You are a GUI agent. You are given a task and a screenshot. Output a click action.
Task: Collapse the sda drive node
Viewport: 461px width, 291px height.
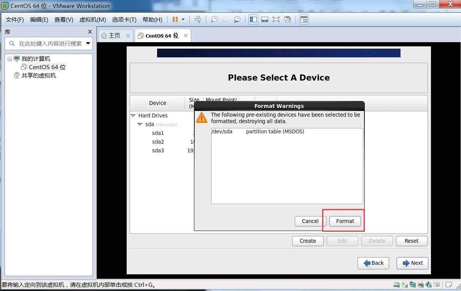tap(140, 124)
